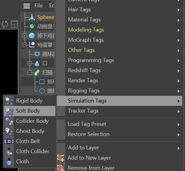The image size is (185, 171).
Task: Click the Remove from Layer icon
Action: point(61,168)
